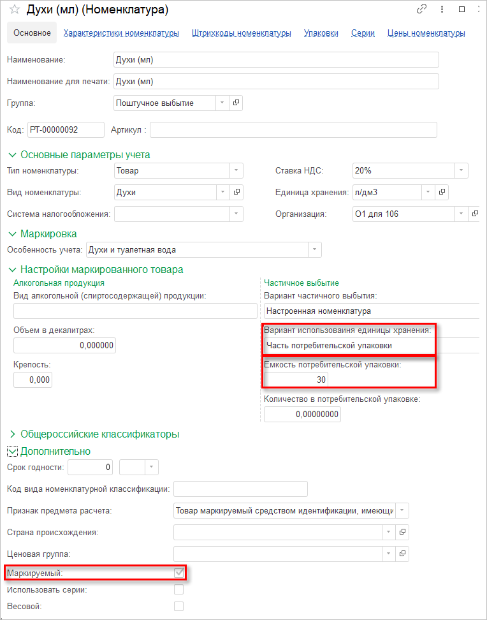Open the Тип номенклатуры dropdown
This screenshot has width=487, height=620.
[236, 170]
